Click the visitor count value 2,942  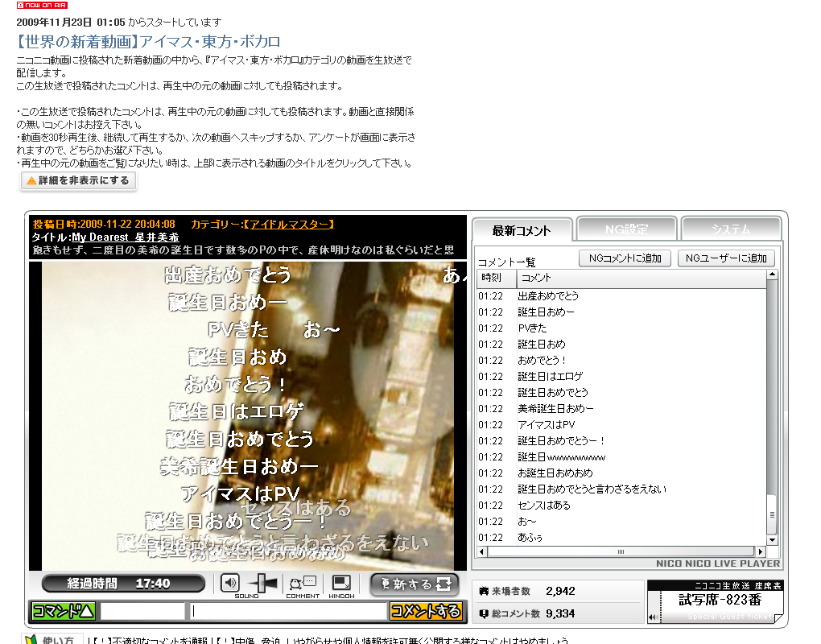point(560,591)
